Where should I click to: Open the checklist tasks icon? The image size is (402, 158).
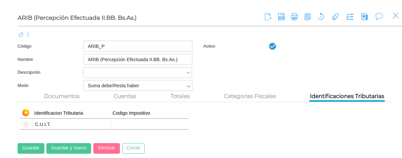click(x=350, y=17)
